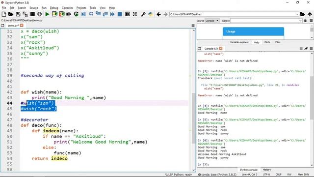Open the Source menu
This screenshot has height=177, width=314.
point(34,8)
